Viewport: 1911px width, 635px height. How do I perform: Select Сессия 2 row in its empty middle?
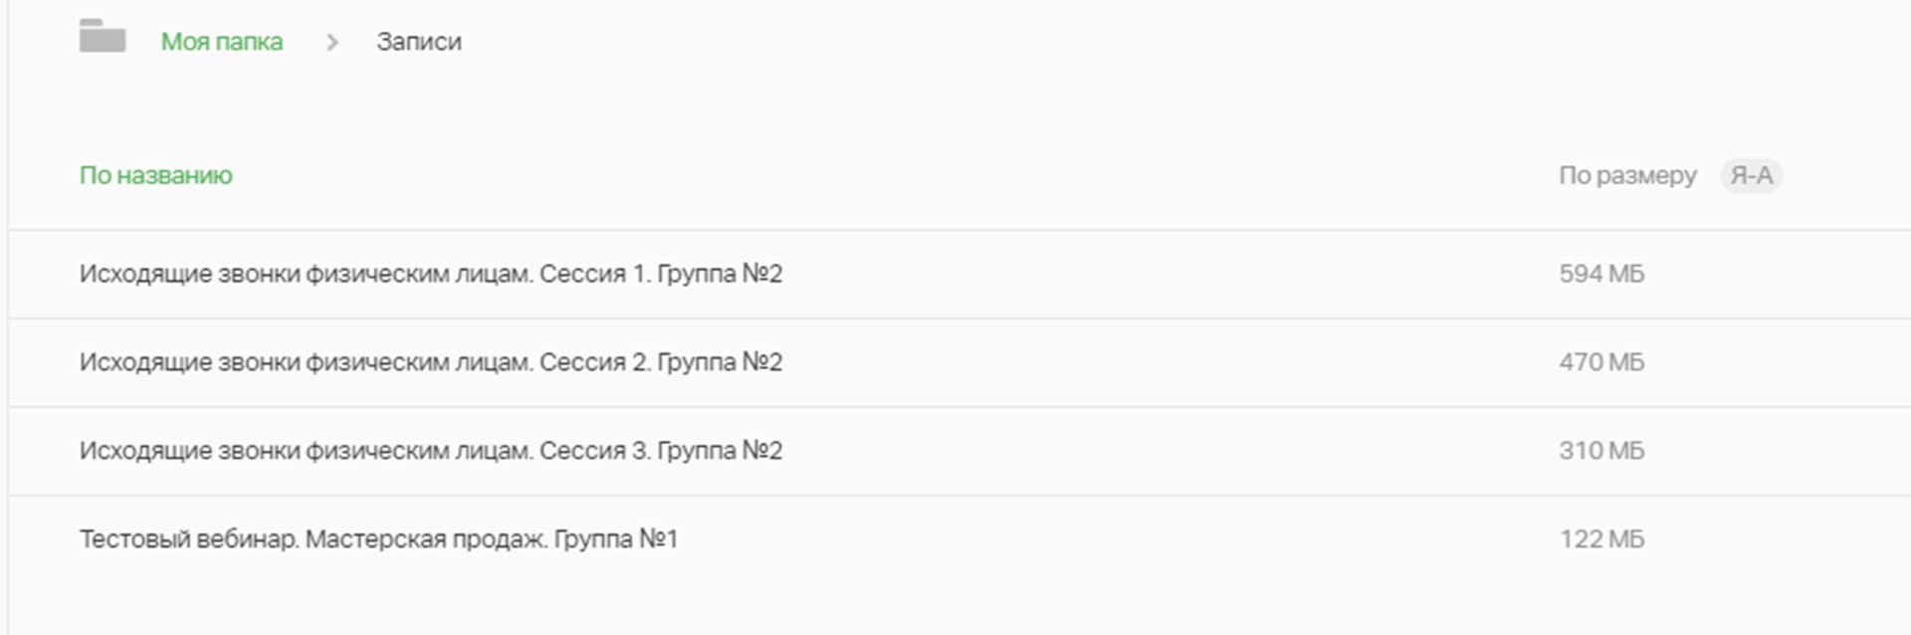click(1169, 363)
